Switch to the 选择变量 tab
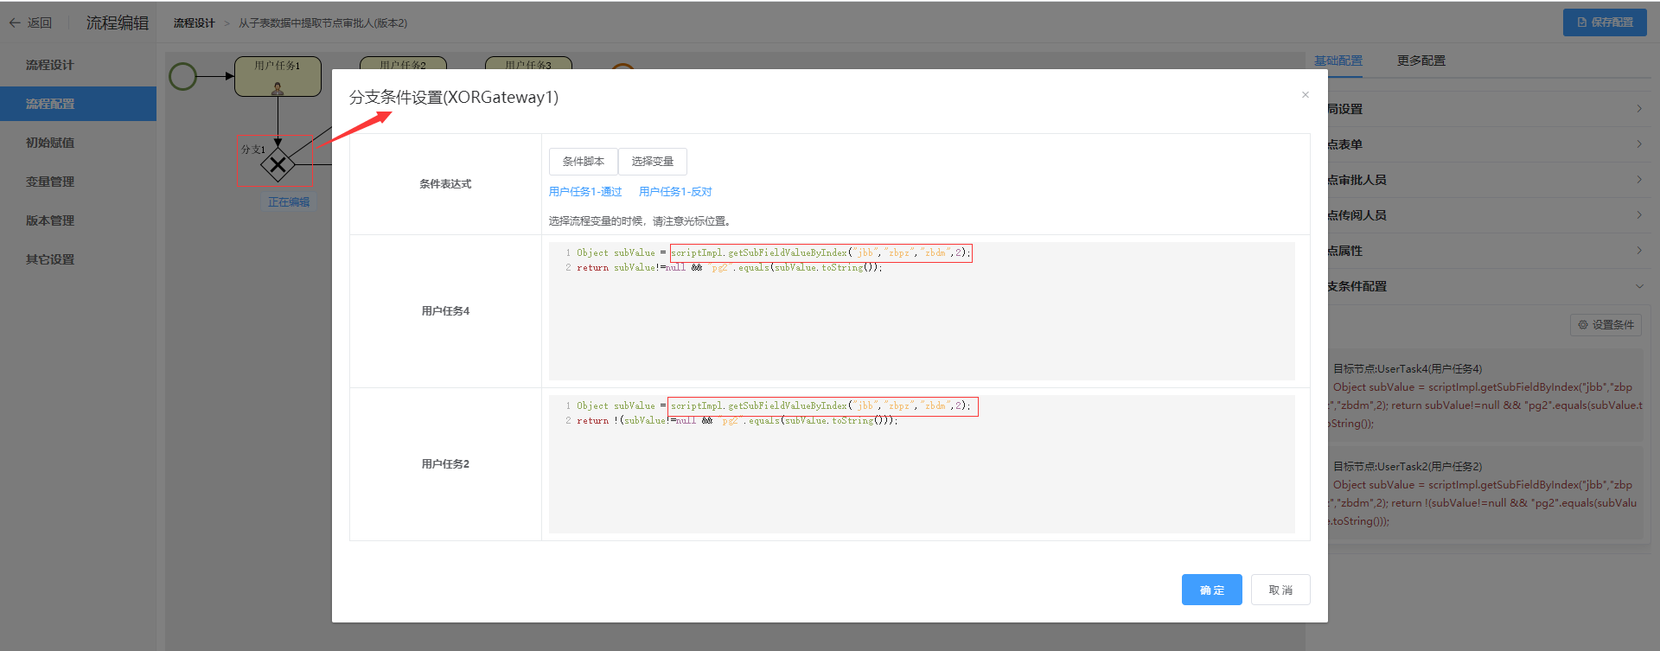Viewport: 1660px width, 651px height. (652, 162)
